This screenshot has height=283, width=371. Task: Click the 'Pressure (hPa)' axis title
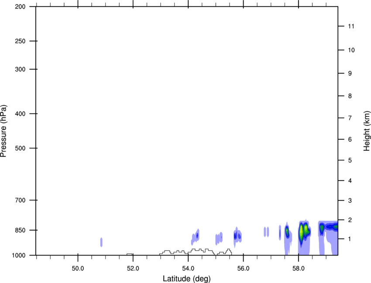3,131
